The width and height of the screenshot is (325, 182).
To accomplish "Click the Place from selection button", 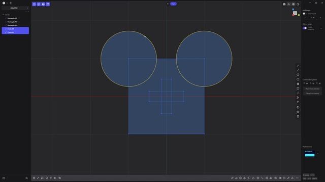I will (x=312, y=89).
